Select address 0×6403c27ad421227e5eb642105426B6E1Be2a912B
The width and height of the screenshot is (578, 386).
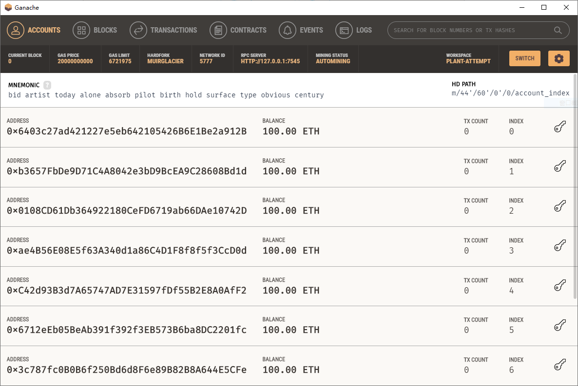pos(126,131)
